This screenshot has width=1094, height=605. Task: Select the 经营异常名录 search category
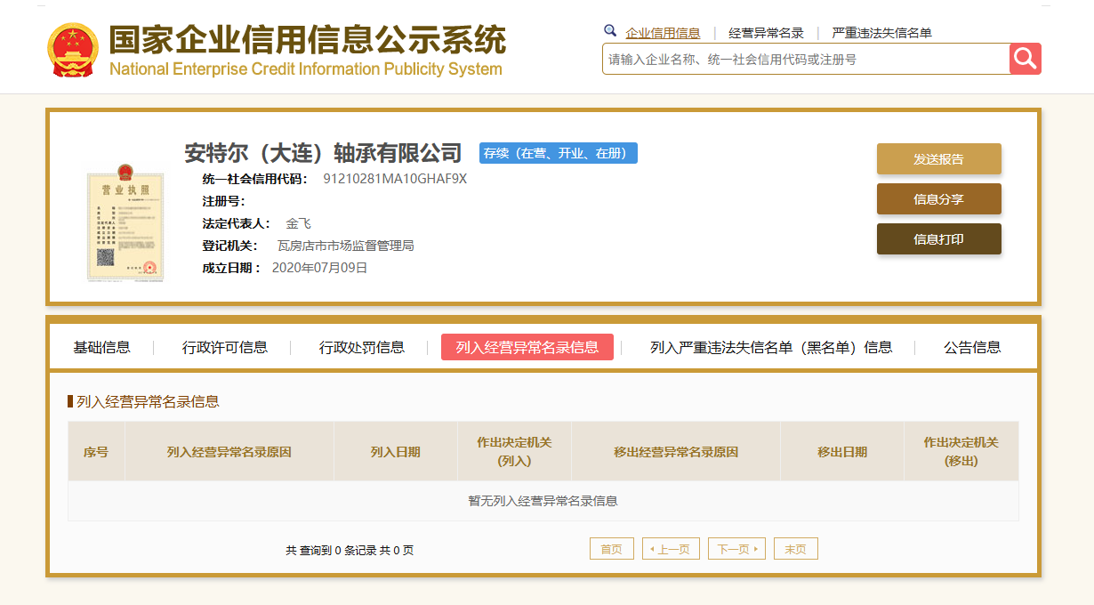(766, 33)
